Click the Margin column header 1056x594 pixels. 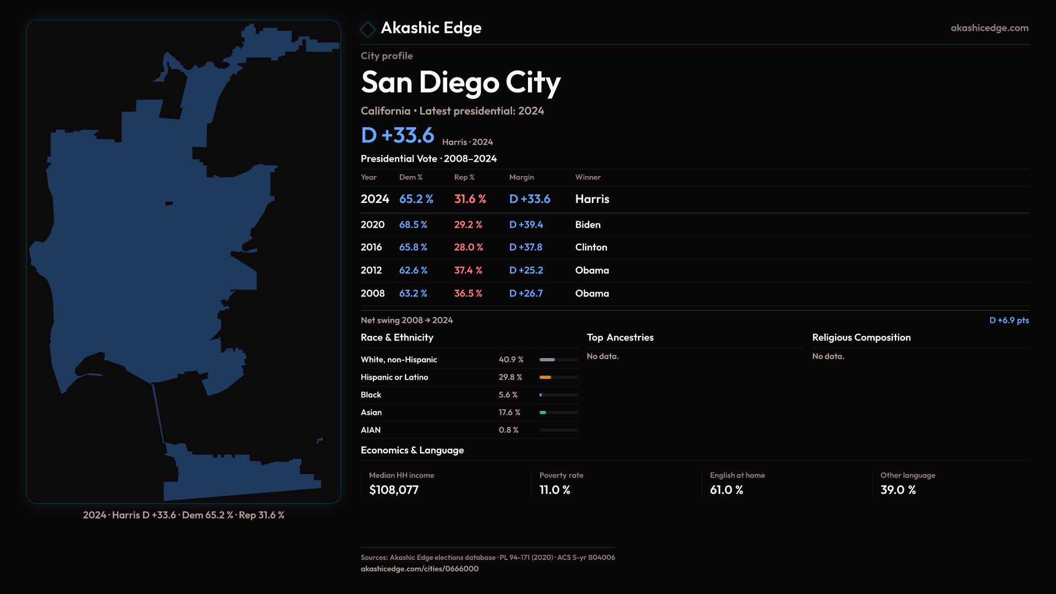(521, 177)
